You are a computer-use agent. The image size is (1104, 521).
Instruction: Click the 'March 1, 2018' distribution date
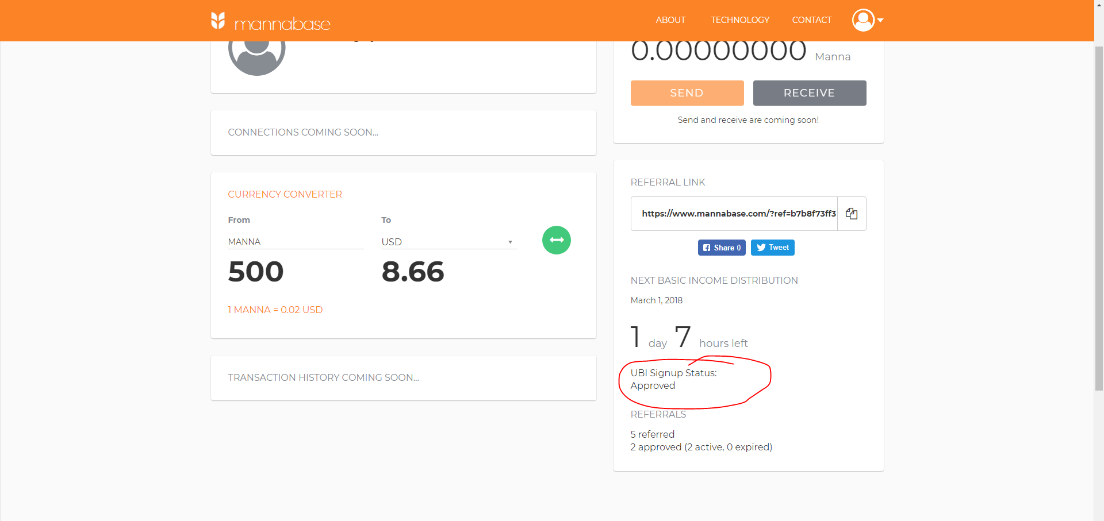pyautogui.click(x=657, y=300)
